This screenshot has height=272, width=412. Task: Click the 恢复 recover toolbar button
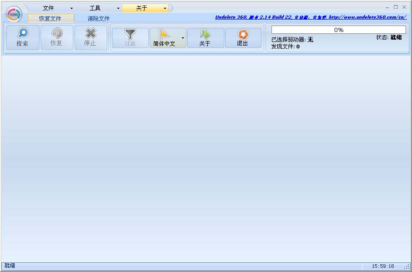pos(57,37)
